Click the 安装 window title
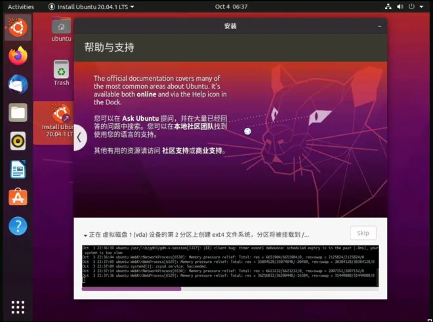 pos(230,26)
